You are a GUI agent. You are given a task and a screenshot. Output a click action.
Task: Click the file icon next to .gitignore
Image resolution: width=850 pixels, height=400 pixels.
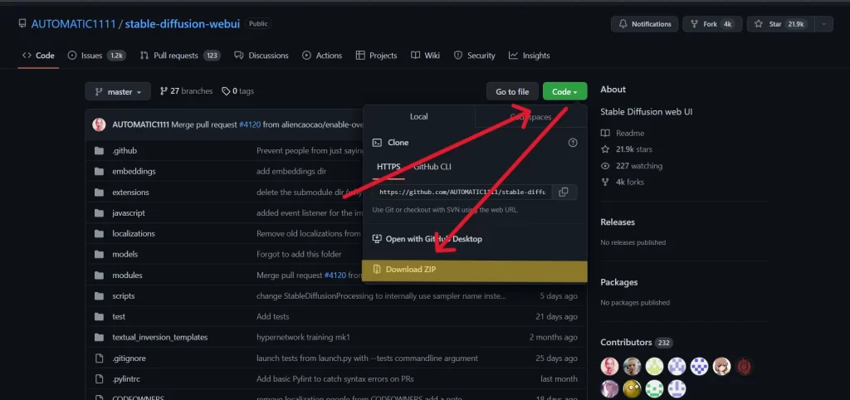(99, 359)
